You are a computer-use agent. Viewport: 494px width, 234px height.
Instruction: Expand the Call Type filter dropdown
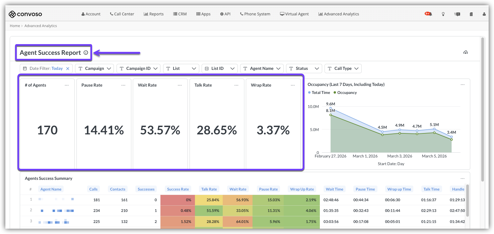(x=343, y=69)
